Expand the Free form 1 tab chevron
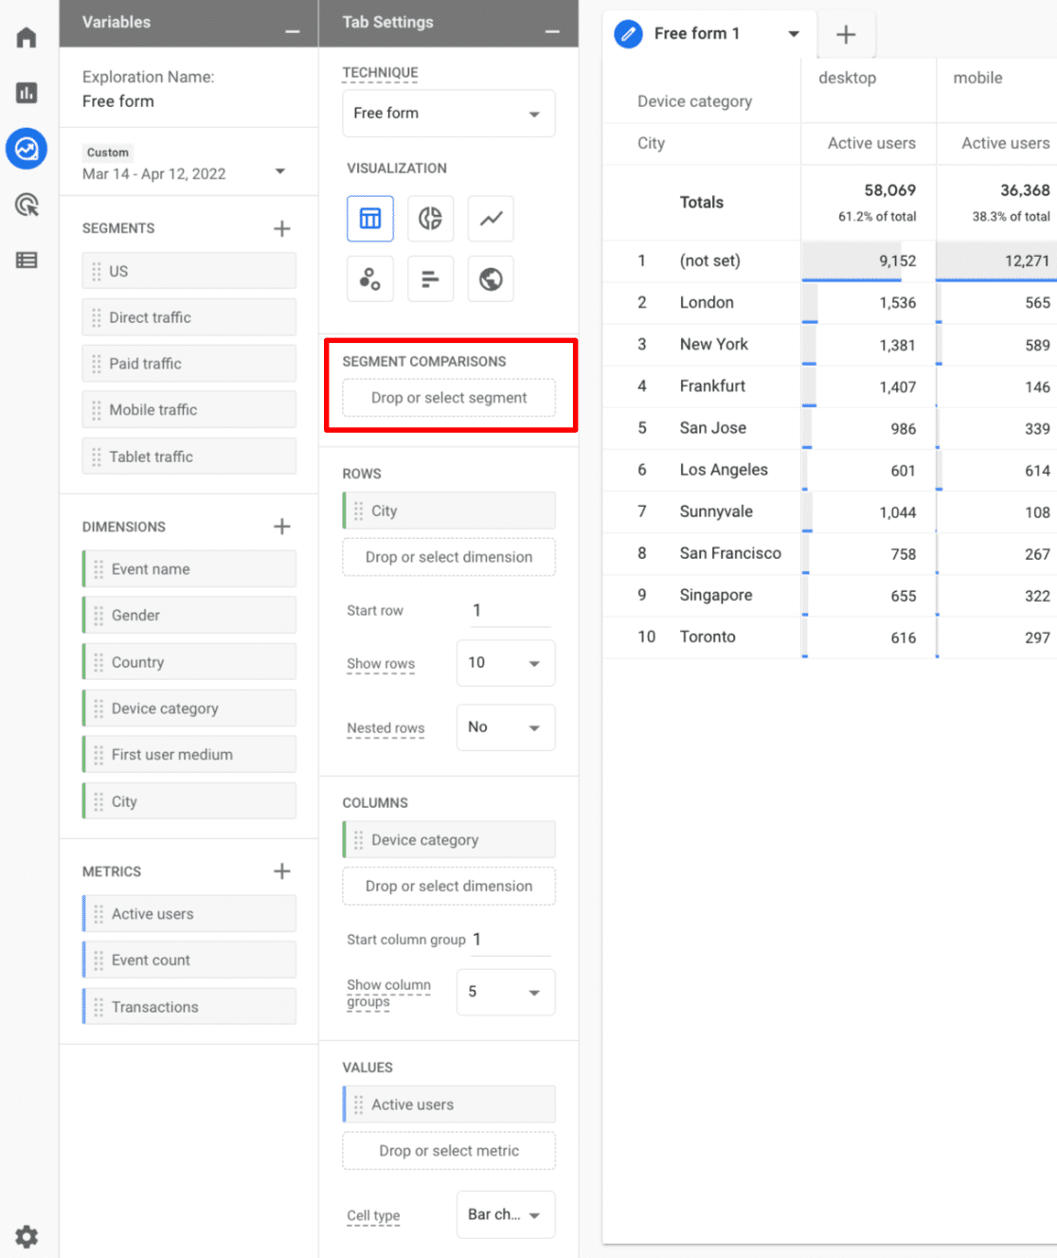Viewport: 1057px width, 1258px height. click(x=794, y=33)
